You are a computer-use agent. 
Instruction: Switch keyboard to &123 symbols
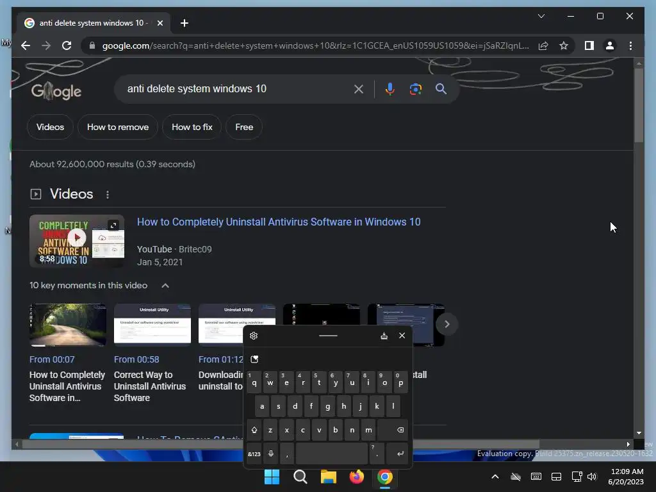coord(254,454)
